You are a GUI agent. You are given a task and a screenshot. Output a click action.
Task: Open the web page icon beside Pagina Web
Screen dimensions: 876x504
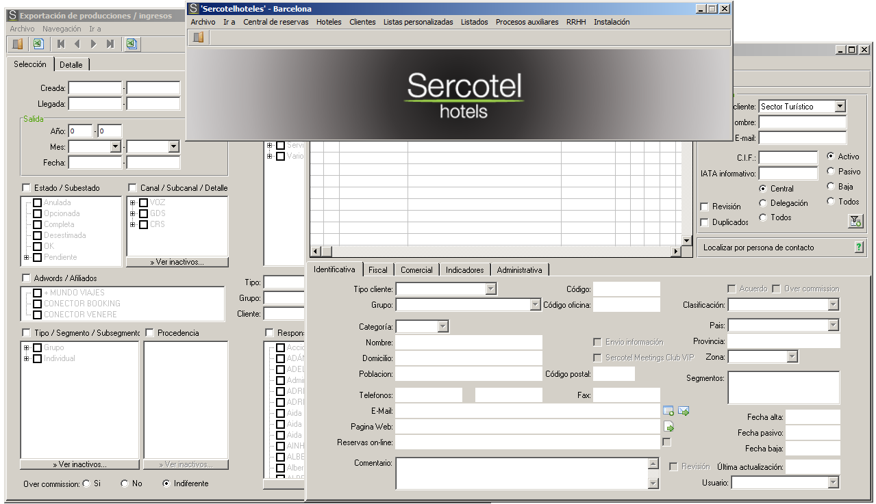[668, 427]
